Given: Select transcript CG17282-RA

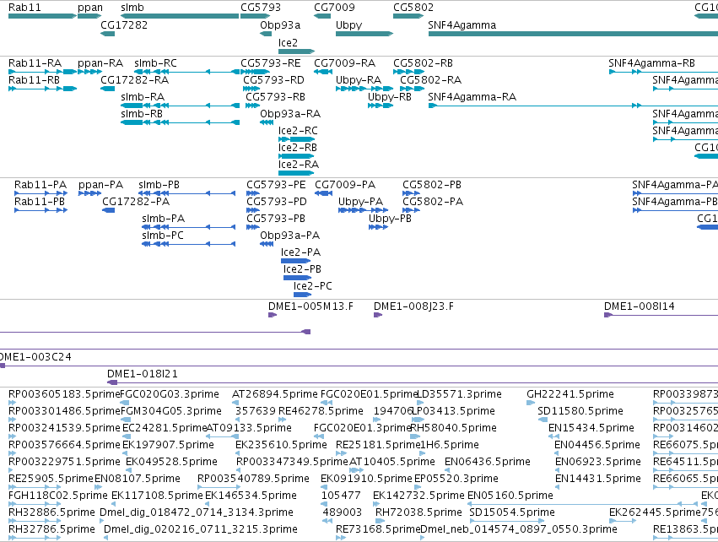Looking at the screenshot, I should [135, 79].
